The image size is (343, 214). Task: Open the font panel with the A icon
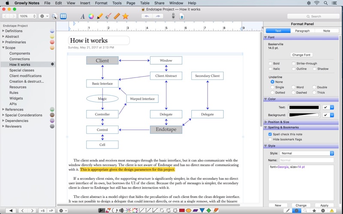(x=83, y=16)
